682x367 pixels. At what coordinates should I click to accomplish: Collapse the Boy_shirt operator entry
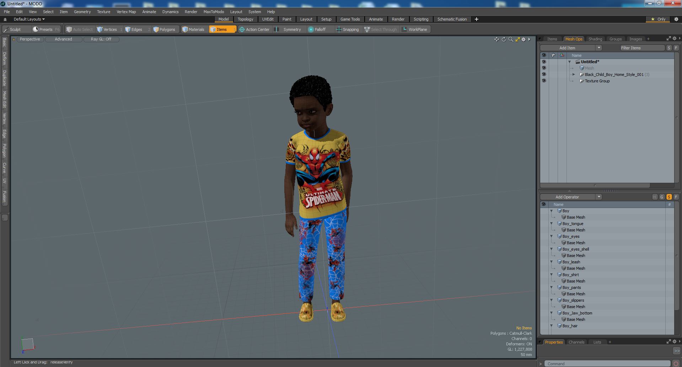click(552, 275)
